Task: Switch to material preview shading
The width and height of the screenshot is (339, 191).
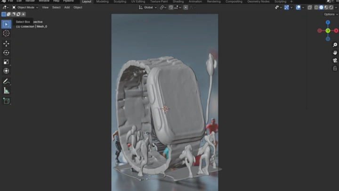Action: point(326,8)
